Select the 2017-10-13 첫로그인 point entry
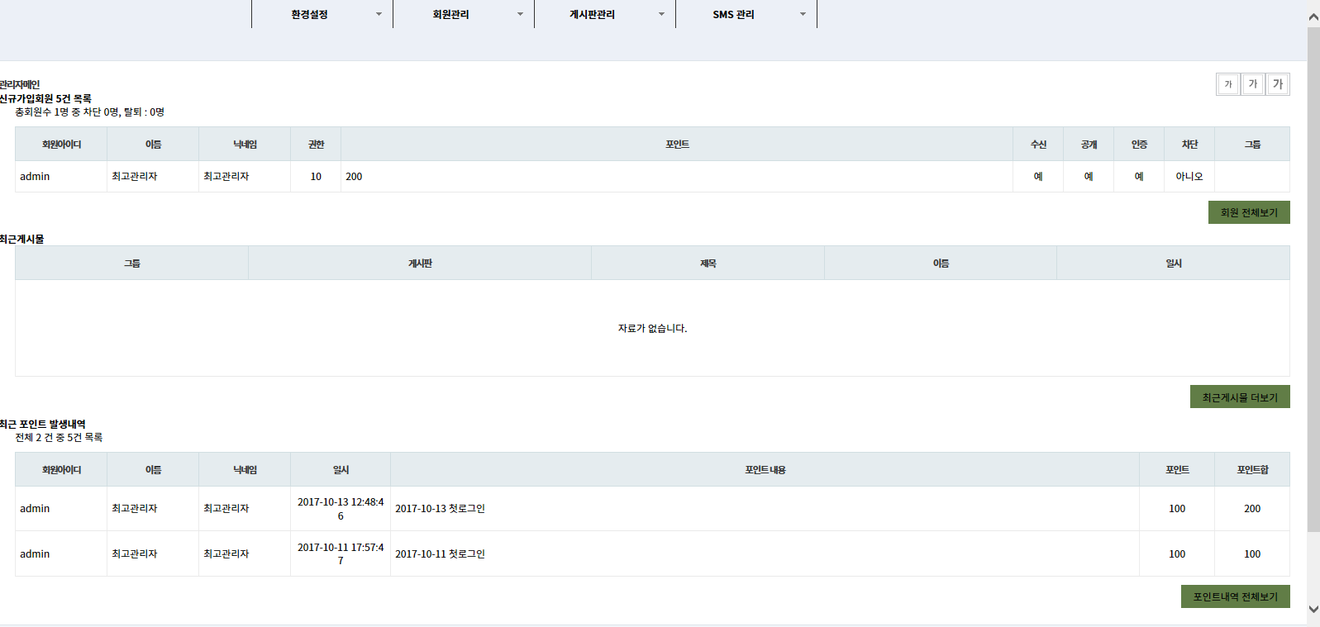 [x=440, y=509]
